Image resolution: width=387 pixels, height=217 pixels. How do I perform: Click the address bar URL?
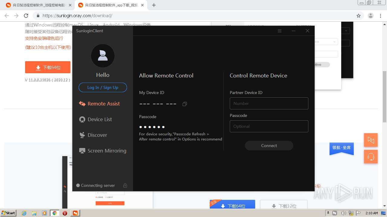(77, 16)
